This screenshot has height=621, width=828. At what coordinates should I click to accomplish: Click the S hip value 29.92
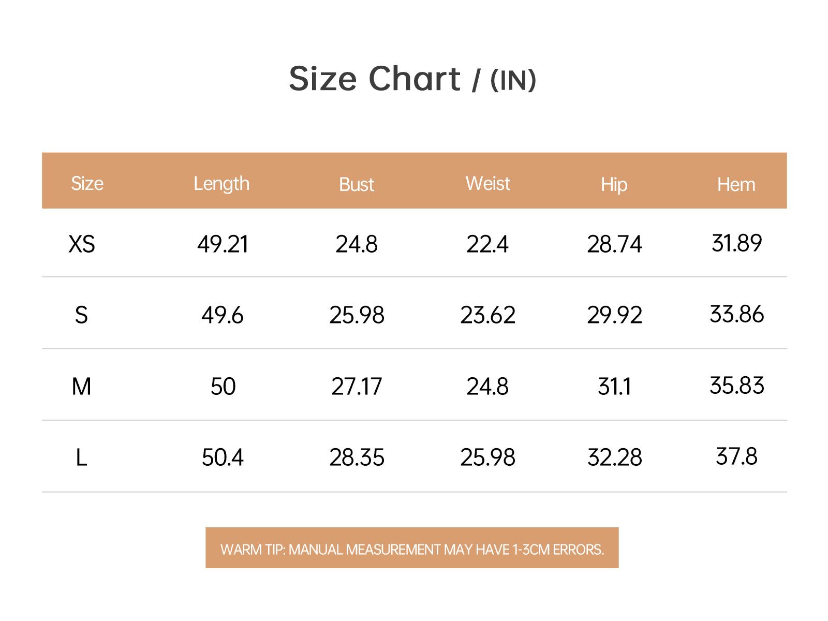pos(614,315)
